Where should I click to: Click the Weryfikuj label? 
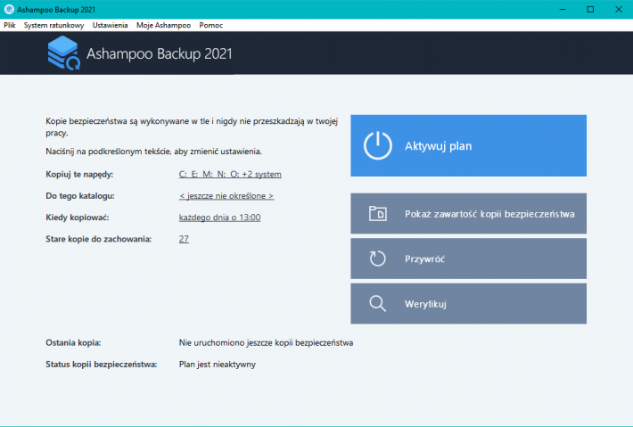coord(425,304)
